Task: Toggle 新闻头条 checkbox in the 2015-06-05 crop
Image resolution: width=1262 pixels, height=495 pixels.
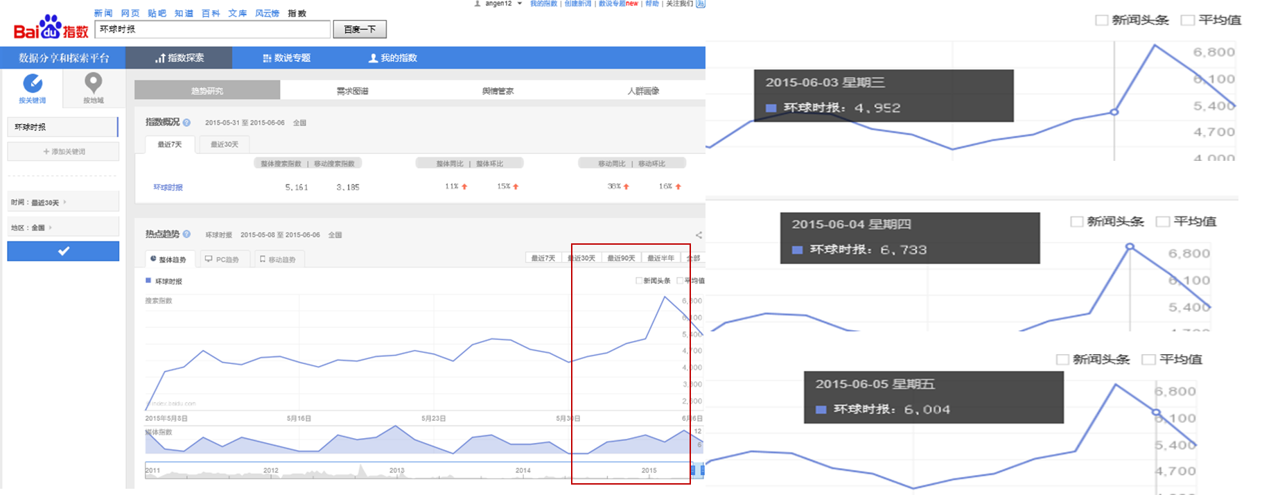Action: [x=1062, y=359]
